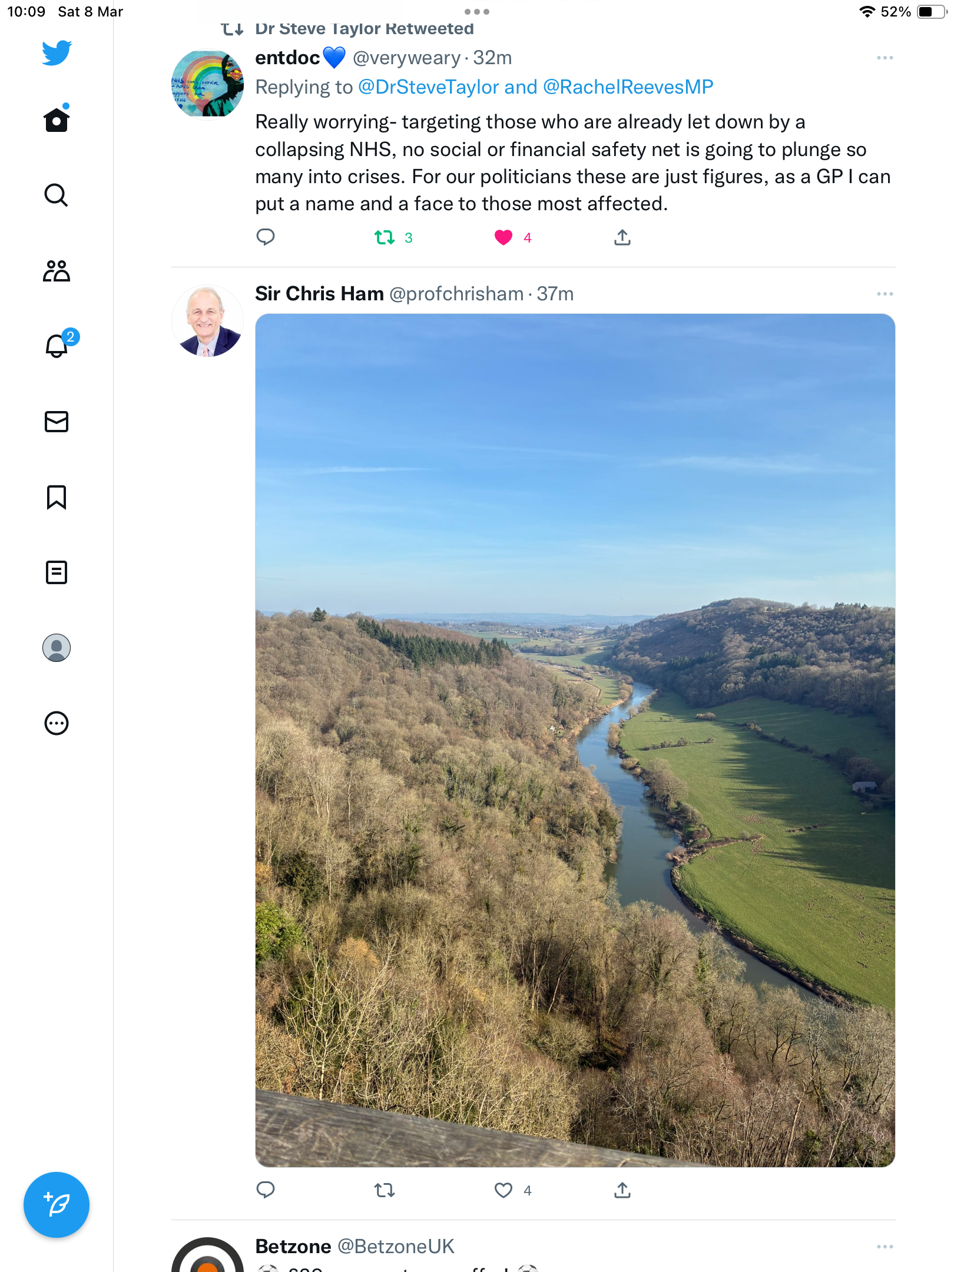Tap the Twitter bird logo

(57, 52)
